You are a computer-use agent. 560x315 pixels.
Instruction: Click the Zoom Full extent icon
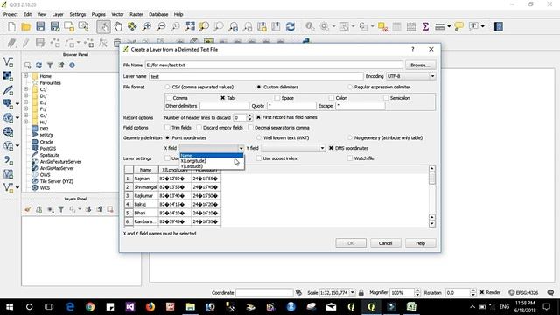click(x=190, y=26)
